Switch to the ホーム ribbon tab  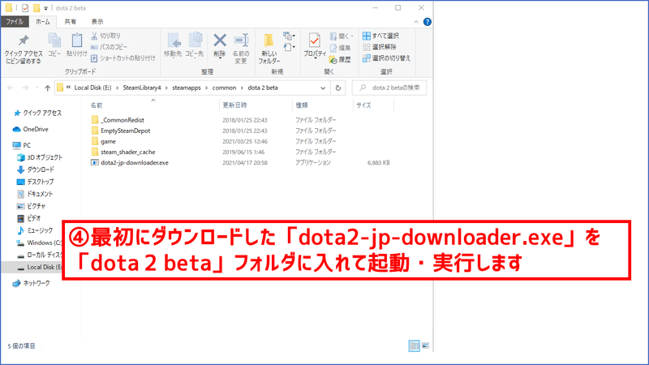coord(43,22)
